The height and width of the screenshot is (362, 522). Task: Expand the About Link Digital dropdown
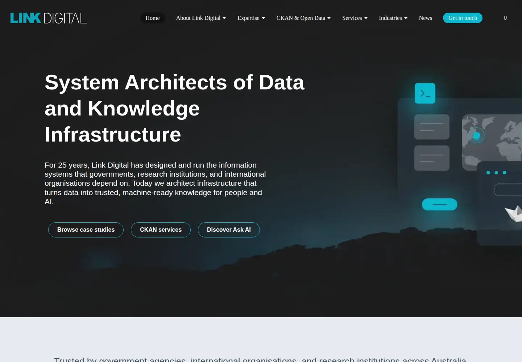(x=201, y=18)
